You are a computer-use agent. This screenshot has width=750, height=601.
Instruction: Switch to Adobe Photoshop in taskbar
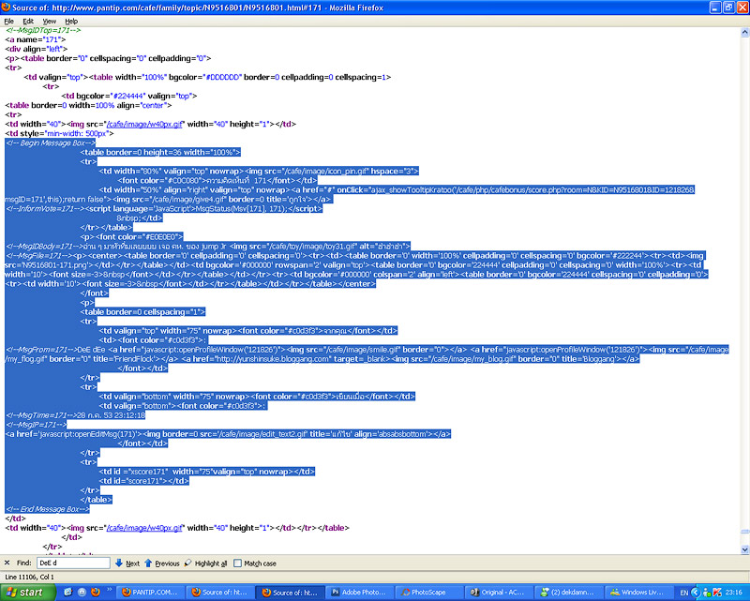[360, 592]
